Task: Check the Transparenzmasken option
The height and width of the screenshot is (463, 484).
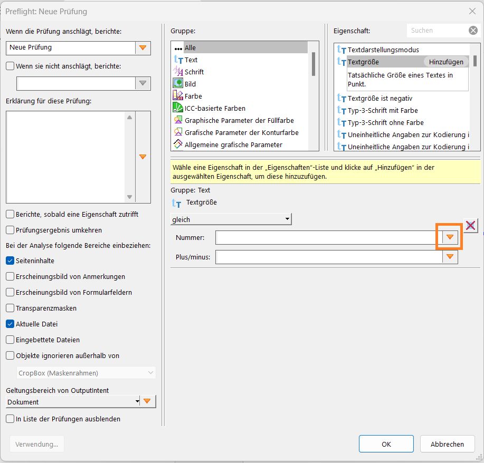Action: [10, 308]
